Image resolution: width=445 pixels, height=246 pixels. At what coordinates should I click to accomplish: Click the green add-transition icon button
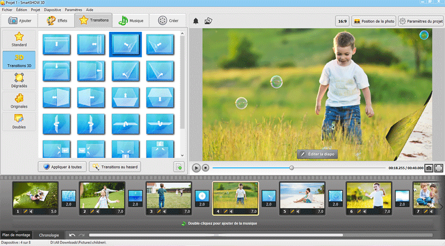point(179,167)
